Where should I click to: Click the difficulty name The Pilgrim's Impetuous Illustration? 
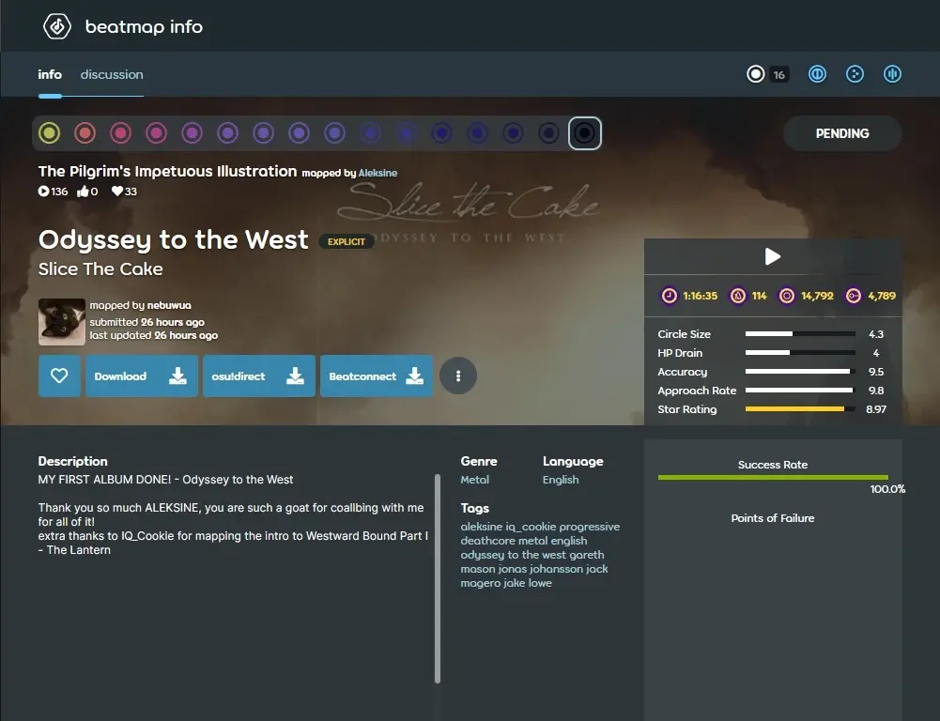[x=167, y=172]
